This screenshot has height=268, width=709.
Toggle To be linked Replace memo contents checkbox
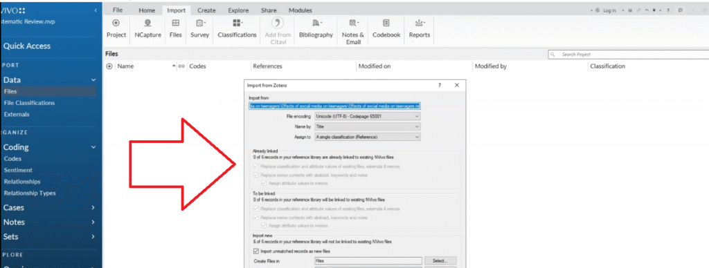[x=256, y=218]
